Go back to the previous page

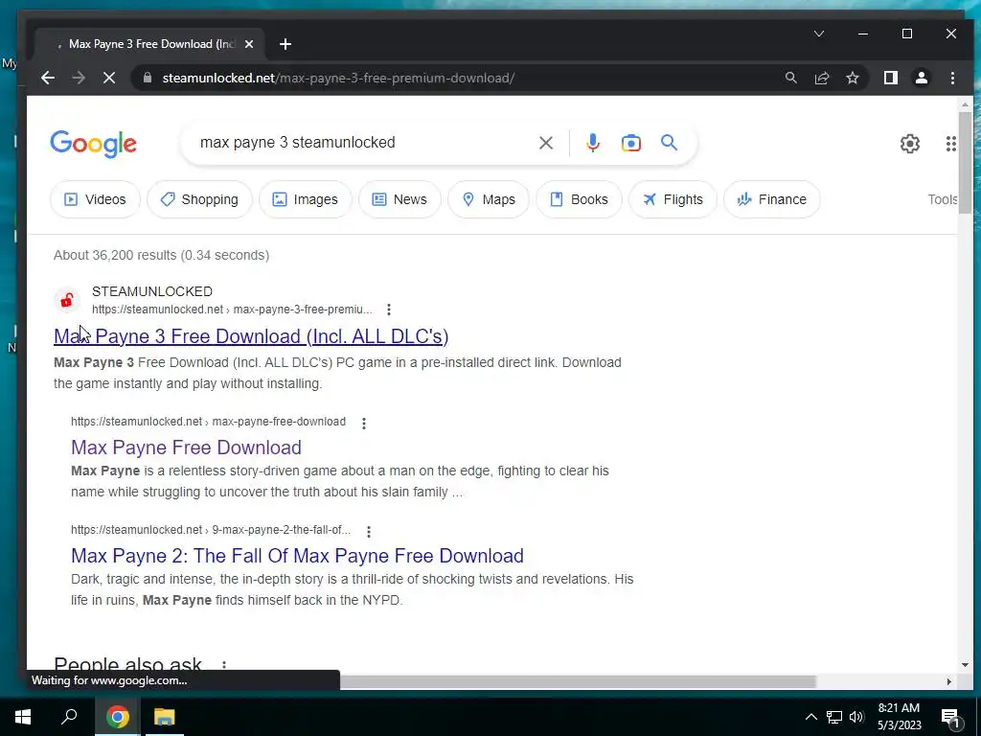point(48,78)
